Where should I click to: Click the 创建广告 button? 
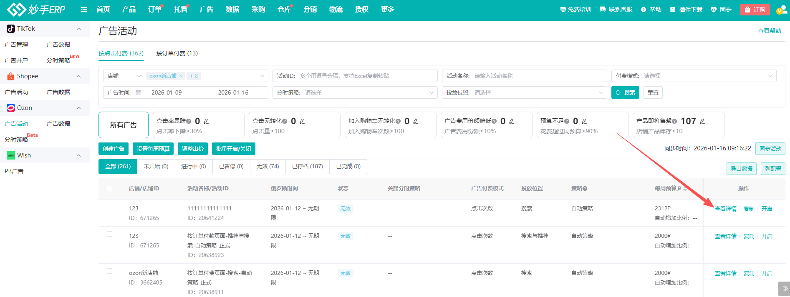tap(114, 149)
